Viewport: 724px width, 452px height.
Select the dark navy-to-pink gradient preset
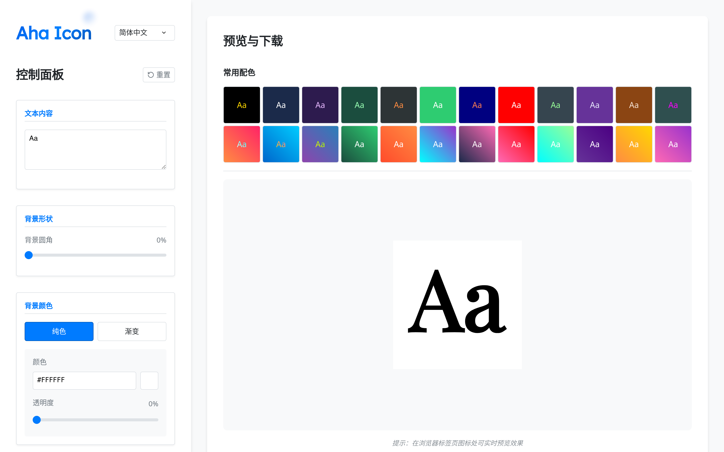point(477,144)
